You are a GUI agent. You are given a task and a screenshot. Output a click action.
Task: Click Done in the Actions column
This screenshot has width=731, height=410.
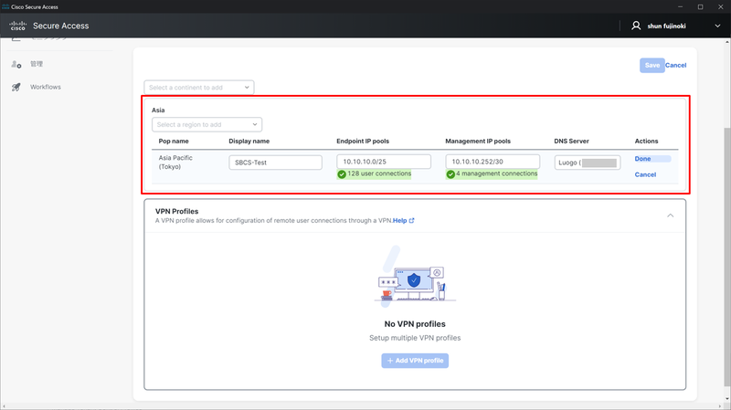pos(642,159)
